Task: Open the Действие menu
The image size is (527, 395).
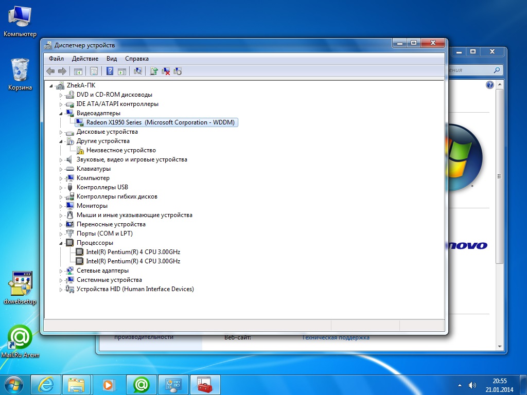Action: tap(85, 59)
